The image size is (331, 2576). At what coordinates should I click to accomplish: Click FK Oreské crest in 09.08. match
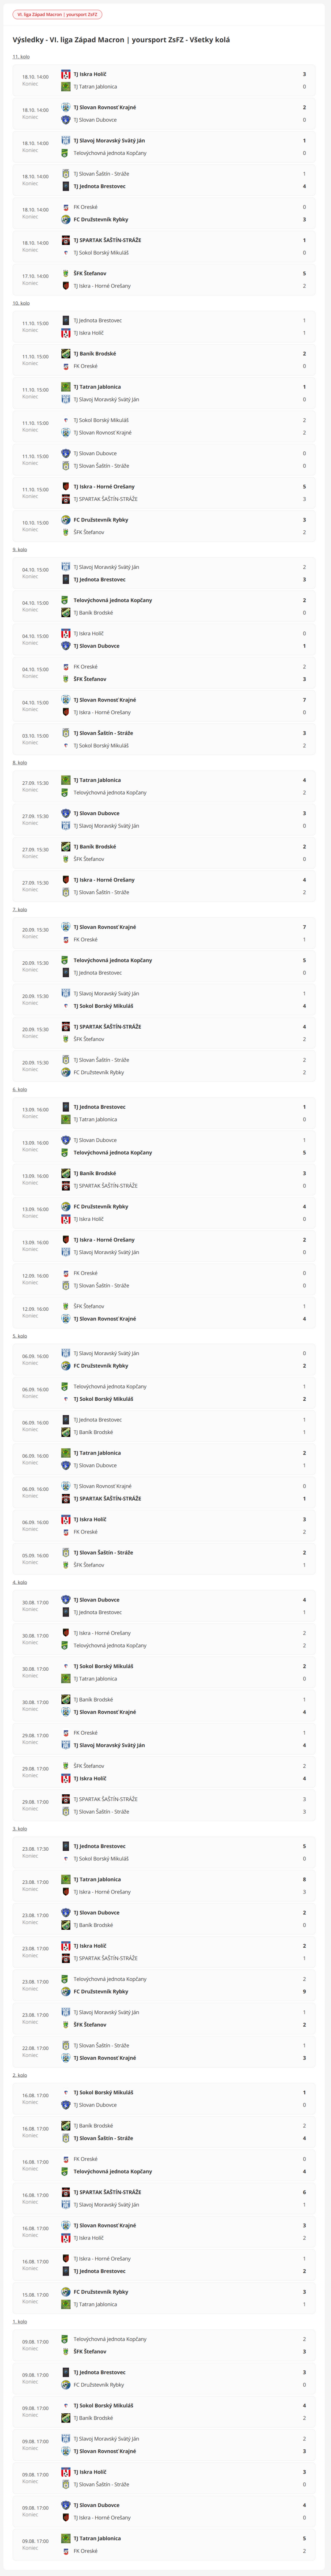point(66,2551)
